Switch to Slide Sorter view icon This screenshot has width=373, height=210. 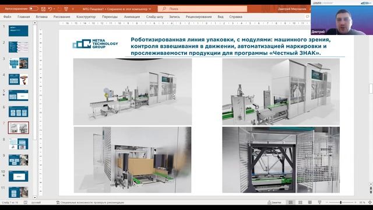(301, 202)
